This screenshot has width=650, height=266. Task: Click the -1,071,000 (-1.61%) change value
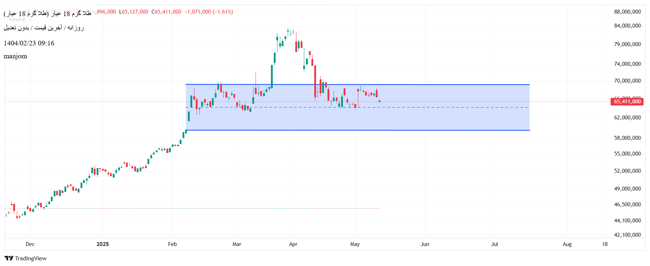(x=209, y=12)
